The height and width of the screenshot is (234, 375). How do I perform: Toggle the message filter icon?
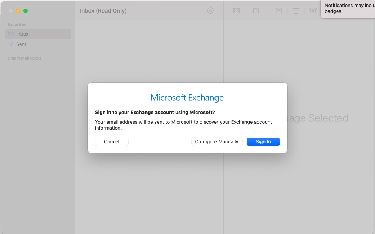[210, 10]
